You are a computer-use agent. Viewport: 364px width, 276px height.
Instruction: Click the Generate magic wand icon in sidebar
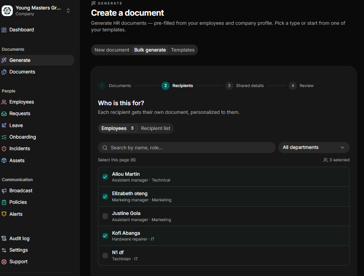click(x=4, y=60)
